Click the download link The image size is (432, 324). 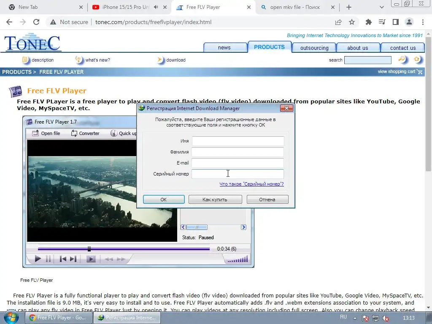point(176,60)
